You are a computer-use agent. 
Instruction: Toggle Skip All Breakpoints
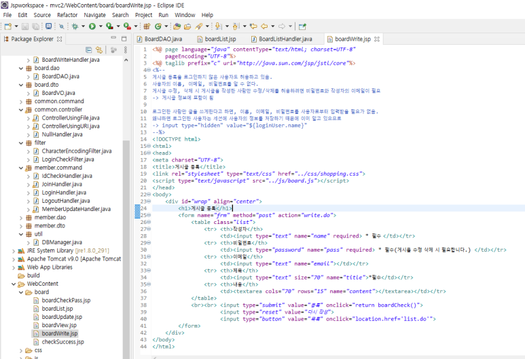click(x=62, y=26)
